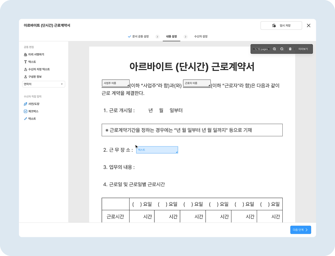The image size is (335, 256).
Task: Click 1. 근로 개시일 line
Action: (x=143, y=110)
